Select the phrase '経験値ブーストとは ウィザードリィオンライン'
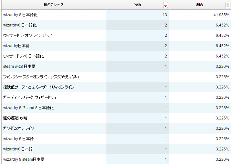Screen dimensions: 231x164 tap(38, 87)
